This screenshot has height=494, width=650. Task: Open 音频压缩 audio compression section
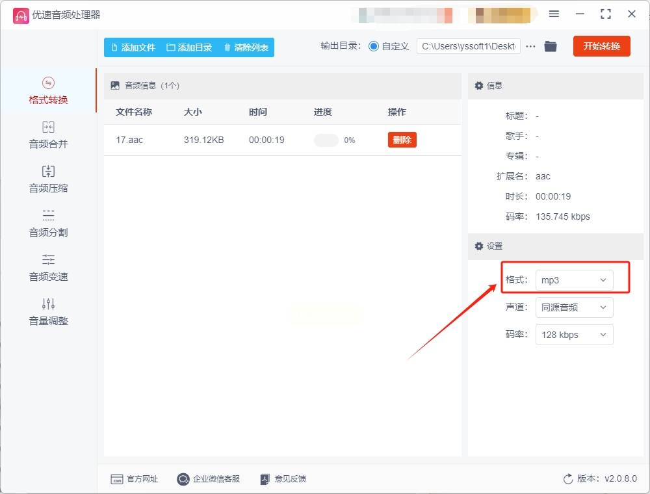tap(48, 179)
